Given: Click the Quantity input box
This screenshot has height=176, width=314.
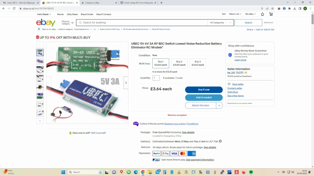Looking at the screenshot, I should pos(156,78).
